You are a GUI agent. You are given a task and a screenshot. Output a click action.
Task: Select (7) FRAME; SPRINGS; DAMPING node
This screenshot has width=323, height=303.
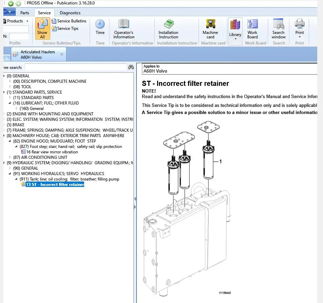pyautogui.click(x=70, y=130)
